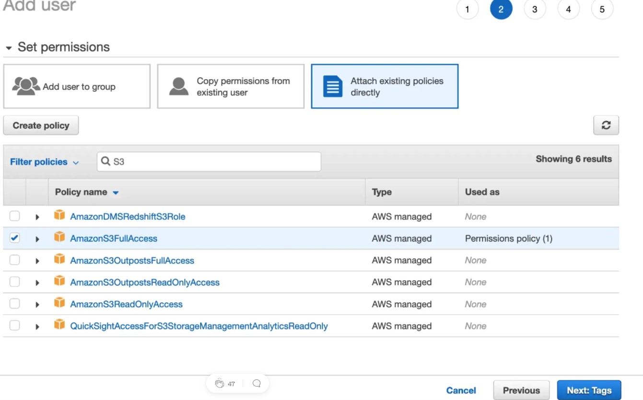Sort by the Policy name column header
The image size is (643, 400).
[x=81, y=192]
